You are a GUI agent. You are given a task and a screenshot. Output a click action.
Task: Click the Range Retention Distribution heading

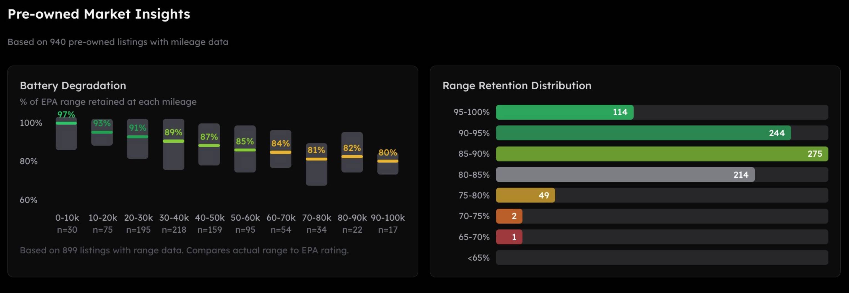(516, 86)
